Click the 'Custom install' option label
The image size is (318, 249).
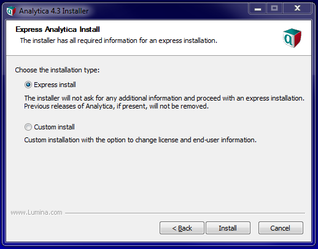point(54,127)
